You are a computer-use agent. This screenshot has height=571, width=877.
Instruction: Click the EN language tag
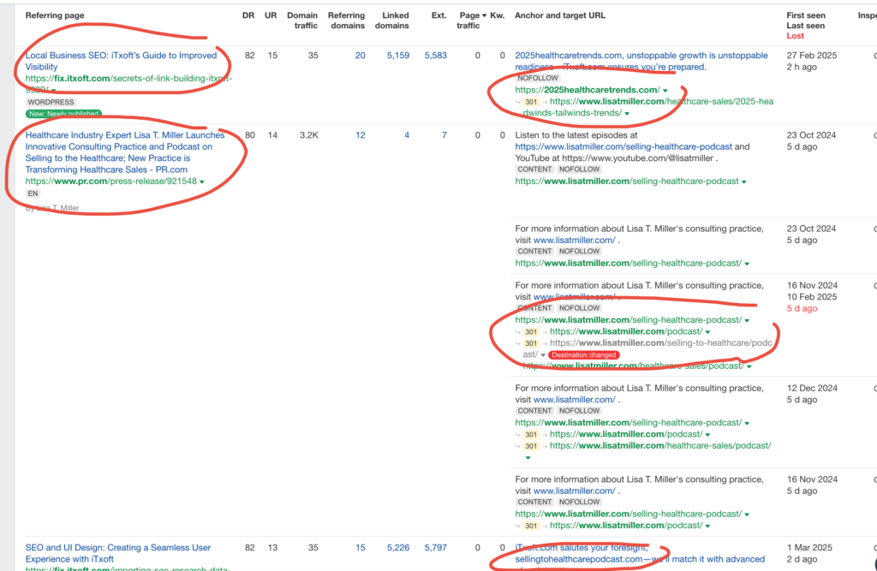(x=33, y=193)
